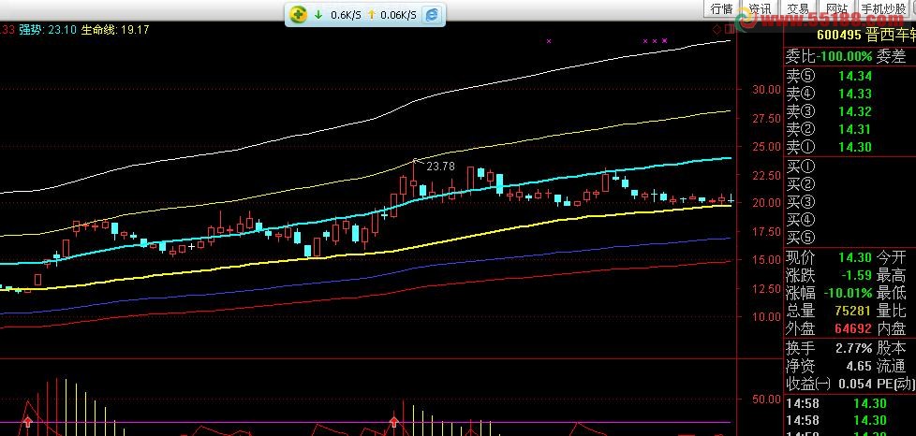Viewport: 916px width, 436px height.
Task: Click the 股本 label
Action: (892, 349)
